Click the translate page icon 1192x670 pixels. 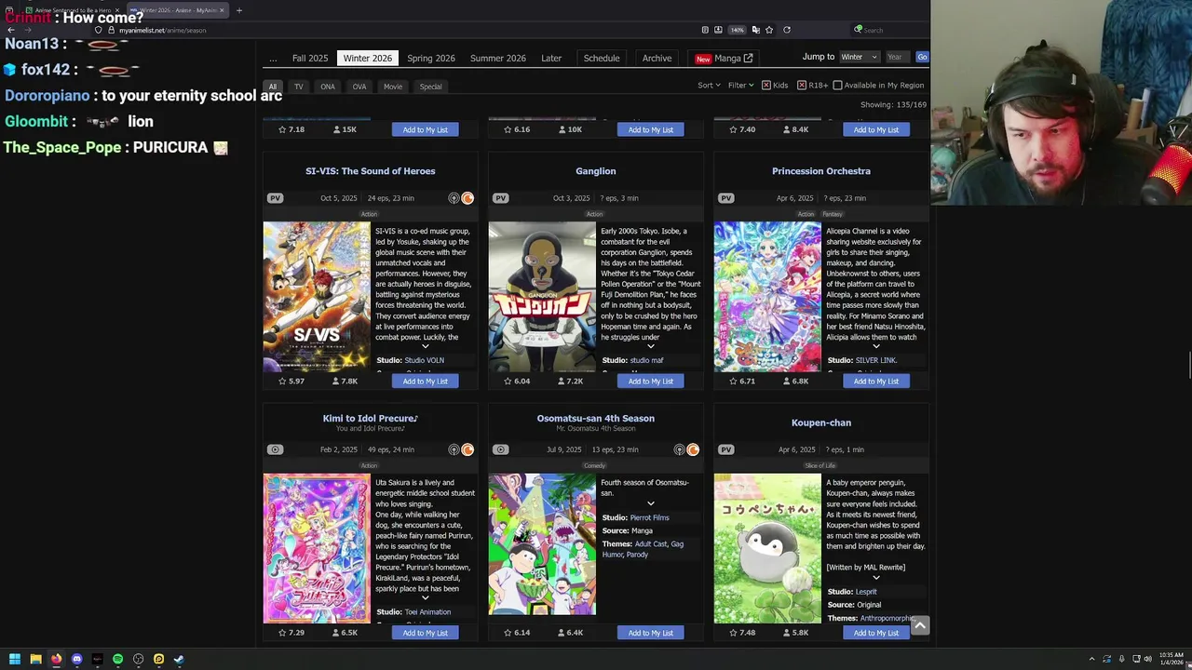pyautogui.click(x=755, y=30)
